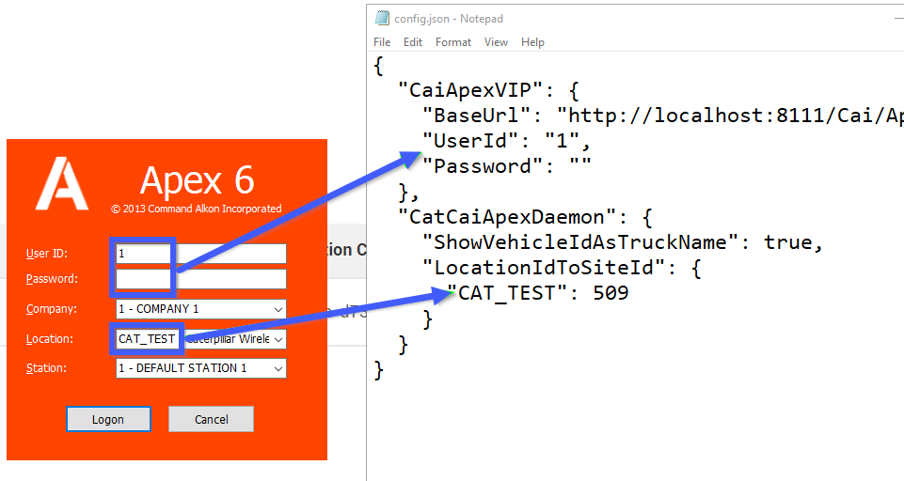This screenshot has width=904, height=481.
Task: Click the User ID label
Action: (47, 254)
